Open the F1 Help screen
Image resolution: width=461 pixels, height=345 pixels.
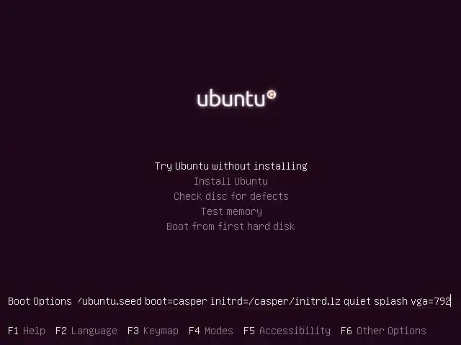coord(27,331)
